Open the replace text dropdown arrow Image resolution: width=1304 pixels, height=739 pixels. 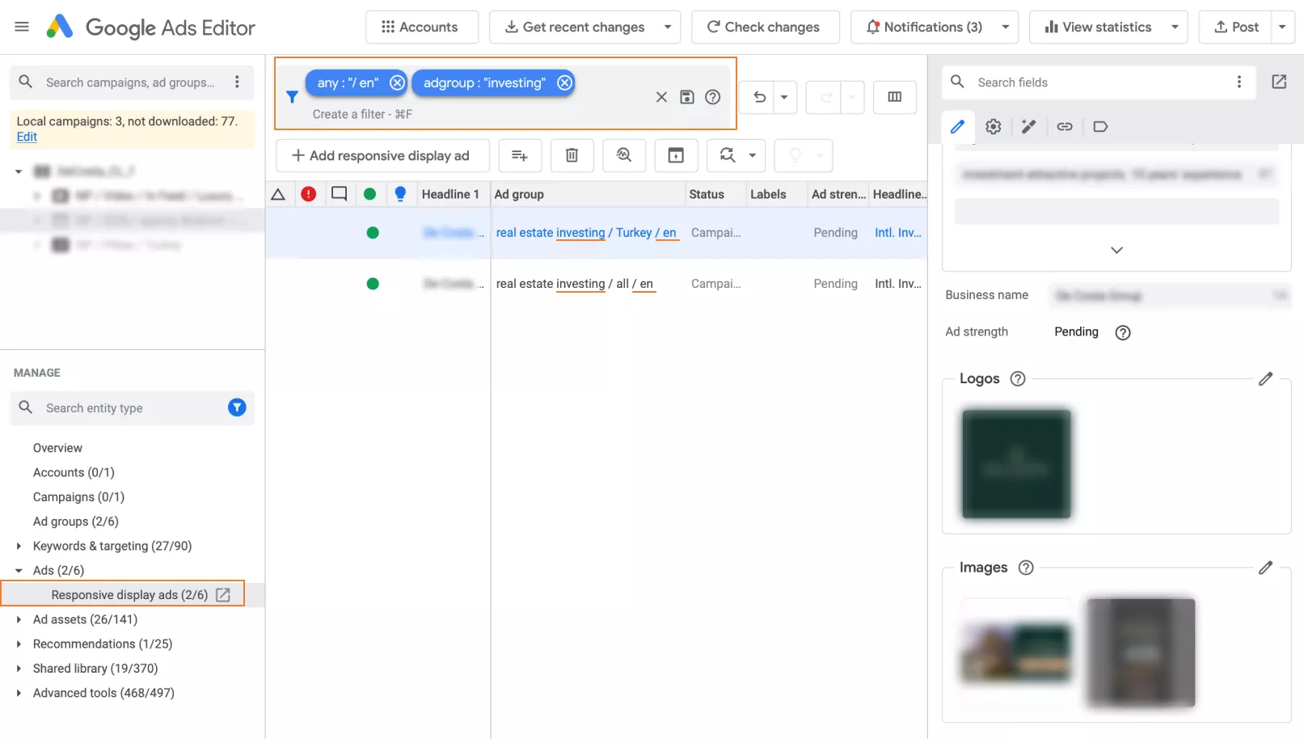[753, 155]
